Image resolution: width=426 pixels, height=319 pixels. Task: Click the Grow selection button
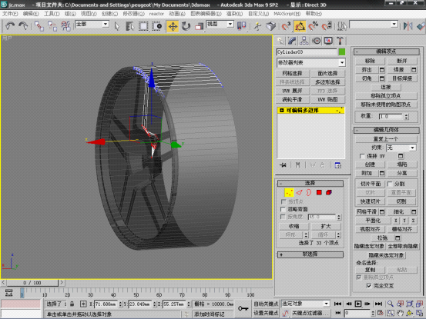point(326,226)
